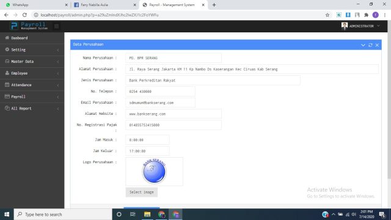Expand the Master Data menu arrow
Viewport: 391px width, 220px height.
pyautogui.click(x=58, y=62)
